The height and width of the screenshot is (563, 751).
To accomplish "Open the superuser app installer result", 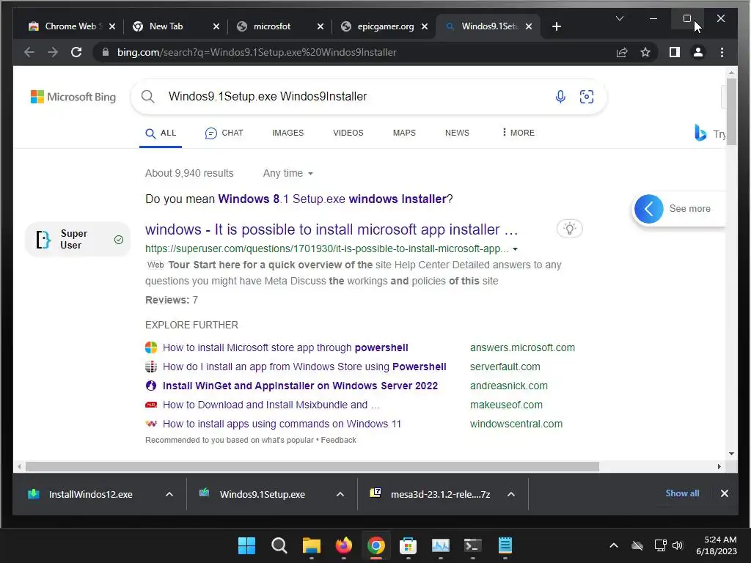I will point(331,229).
